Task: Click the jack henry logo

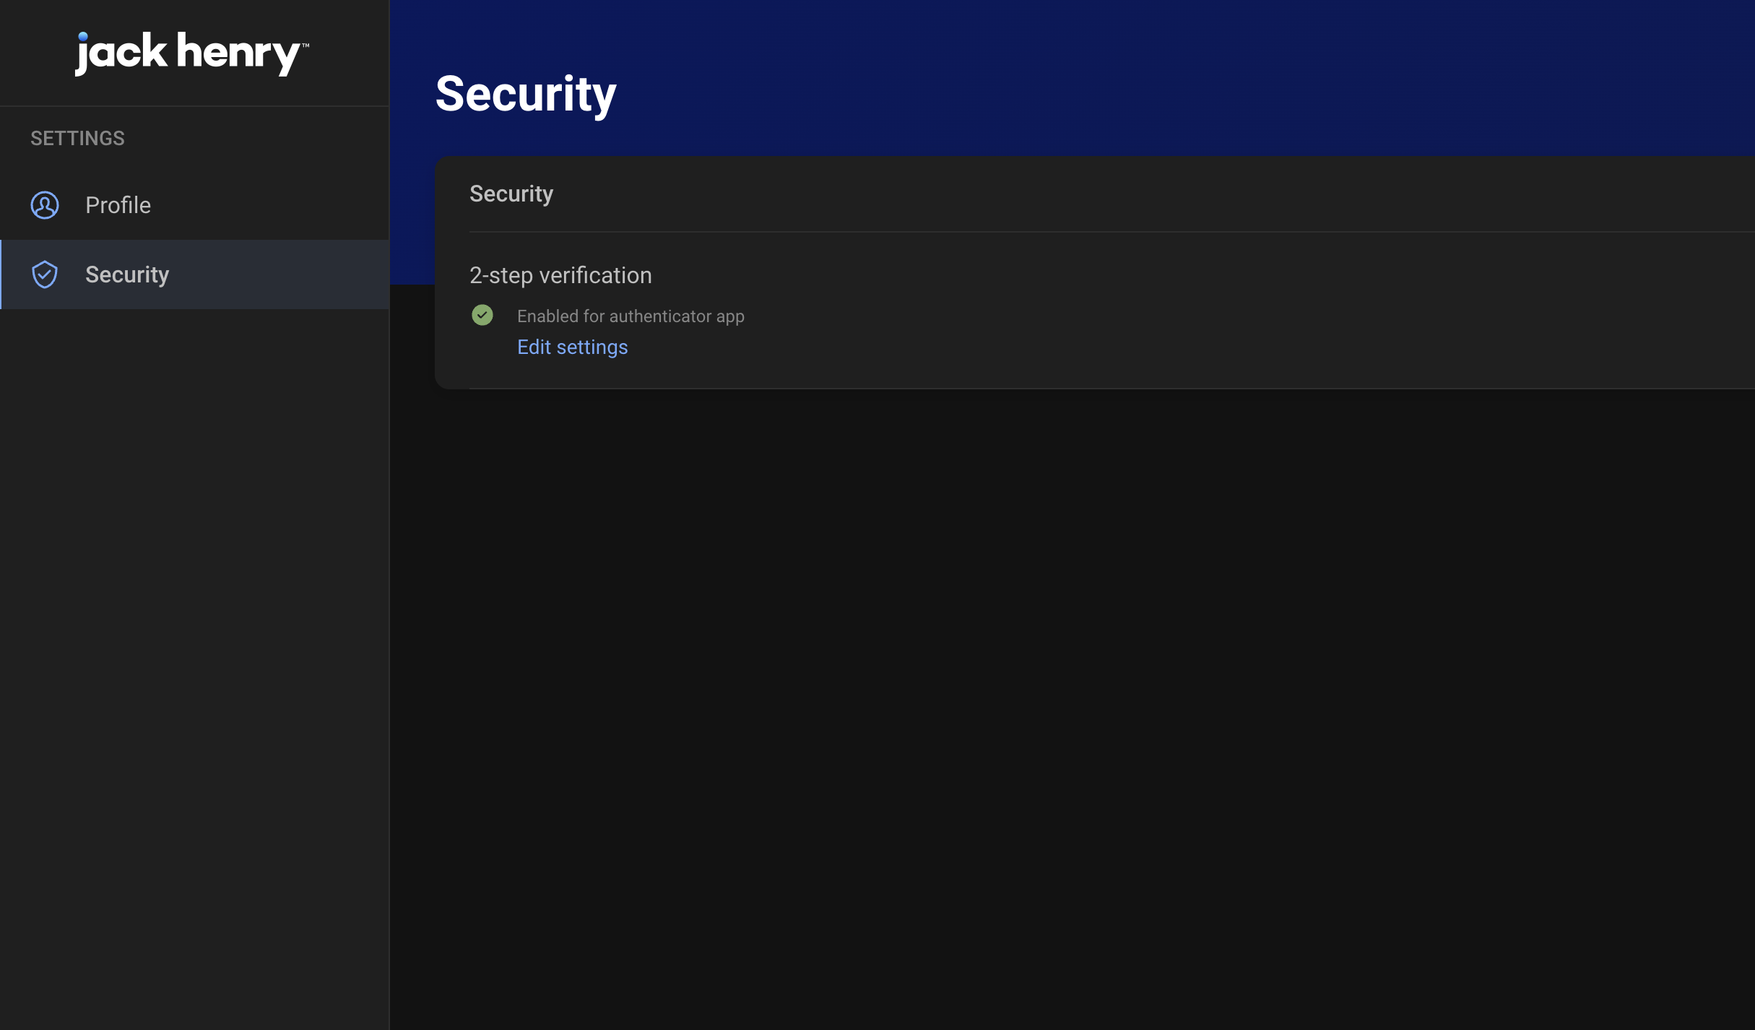Action: coord(191,53)
